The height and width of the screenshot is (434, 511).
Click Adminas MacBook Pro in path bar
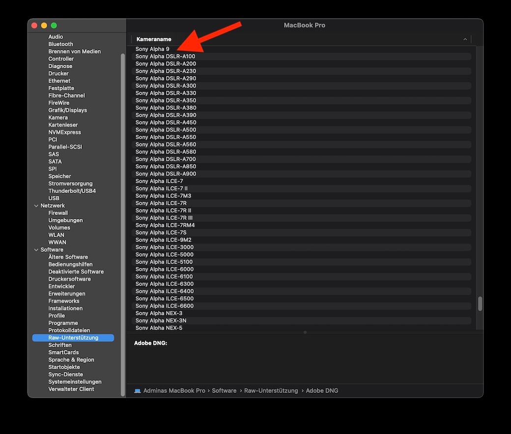174,391
